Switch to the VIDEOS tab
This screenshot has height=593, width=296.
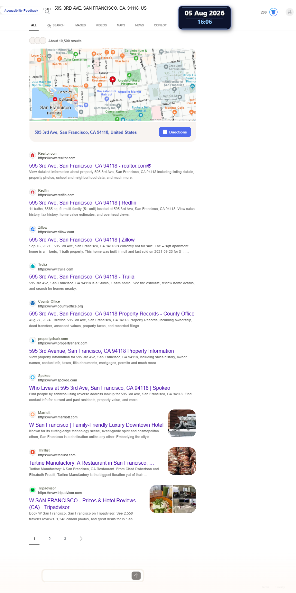point(101,25)
